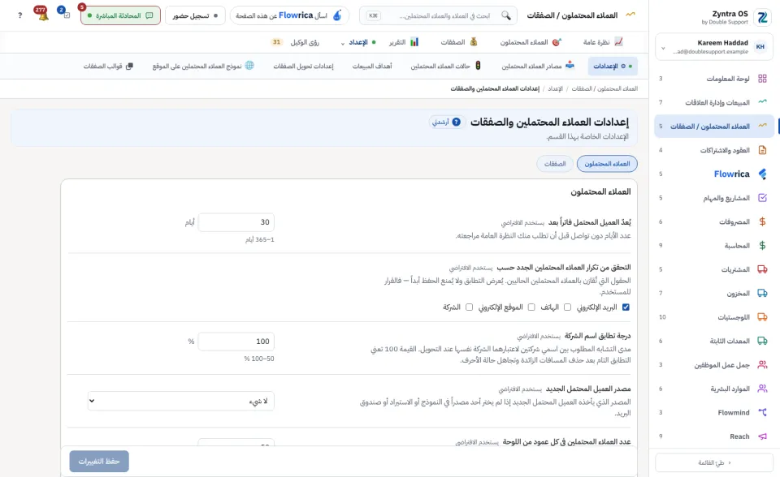The image size is (780, 477).
Task: Click the search magnifier icon
Action: 506,15
